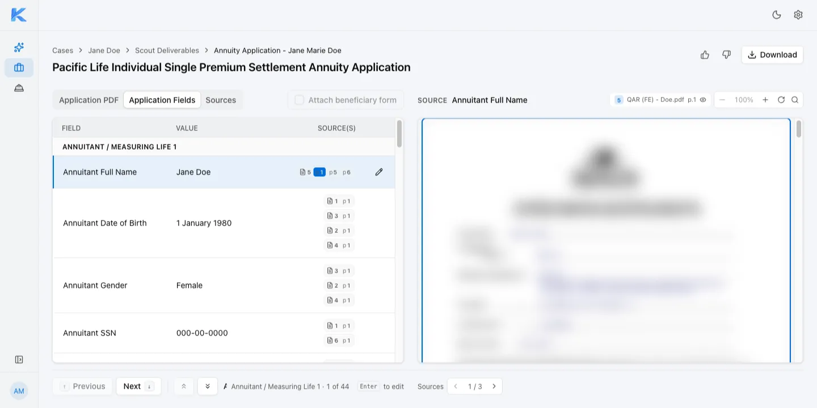Edit Annuitant Full Name with pencil icon
Image resolution: width=817 pixels, height=408 pixels.
click(x=379, y=172)
